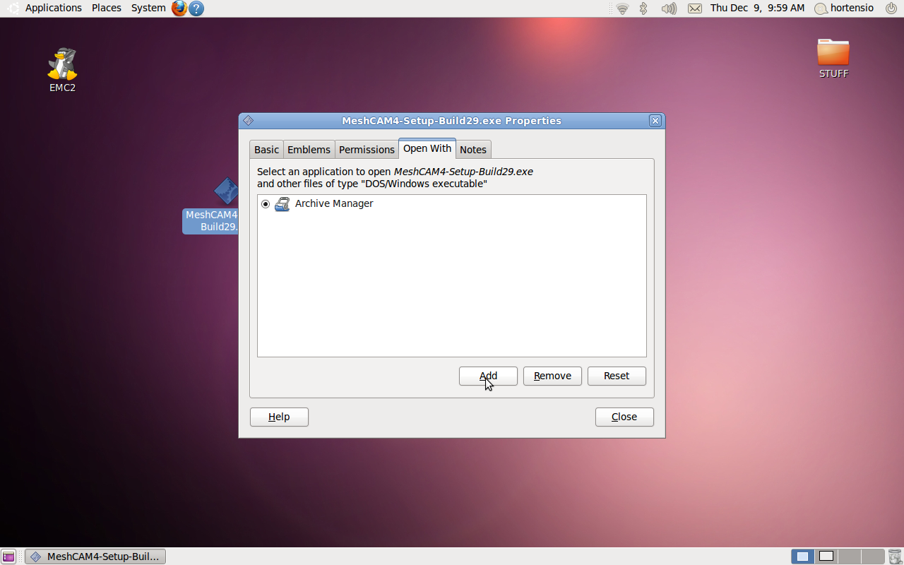Click the wireless network indicator icon

tap(622, 8)
